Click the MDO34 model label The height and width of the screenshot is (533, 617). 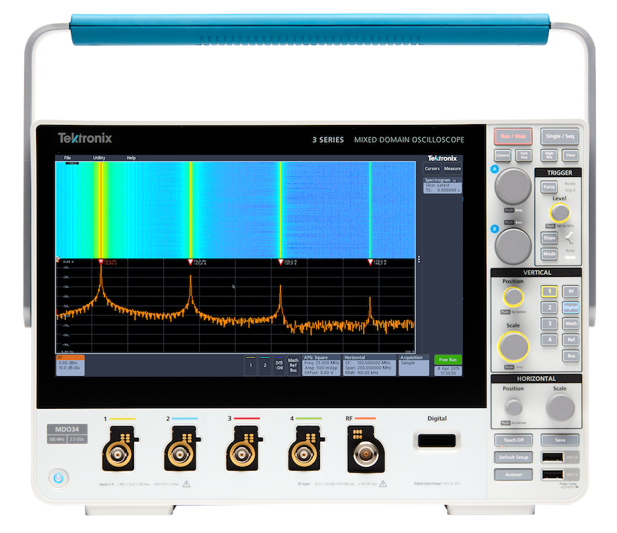tap(67, 429)
